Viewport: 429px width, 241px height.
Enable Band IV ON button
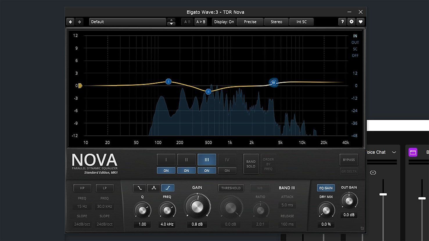point(227,171)
